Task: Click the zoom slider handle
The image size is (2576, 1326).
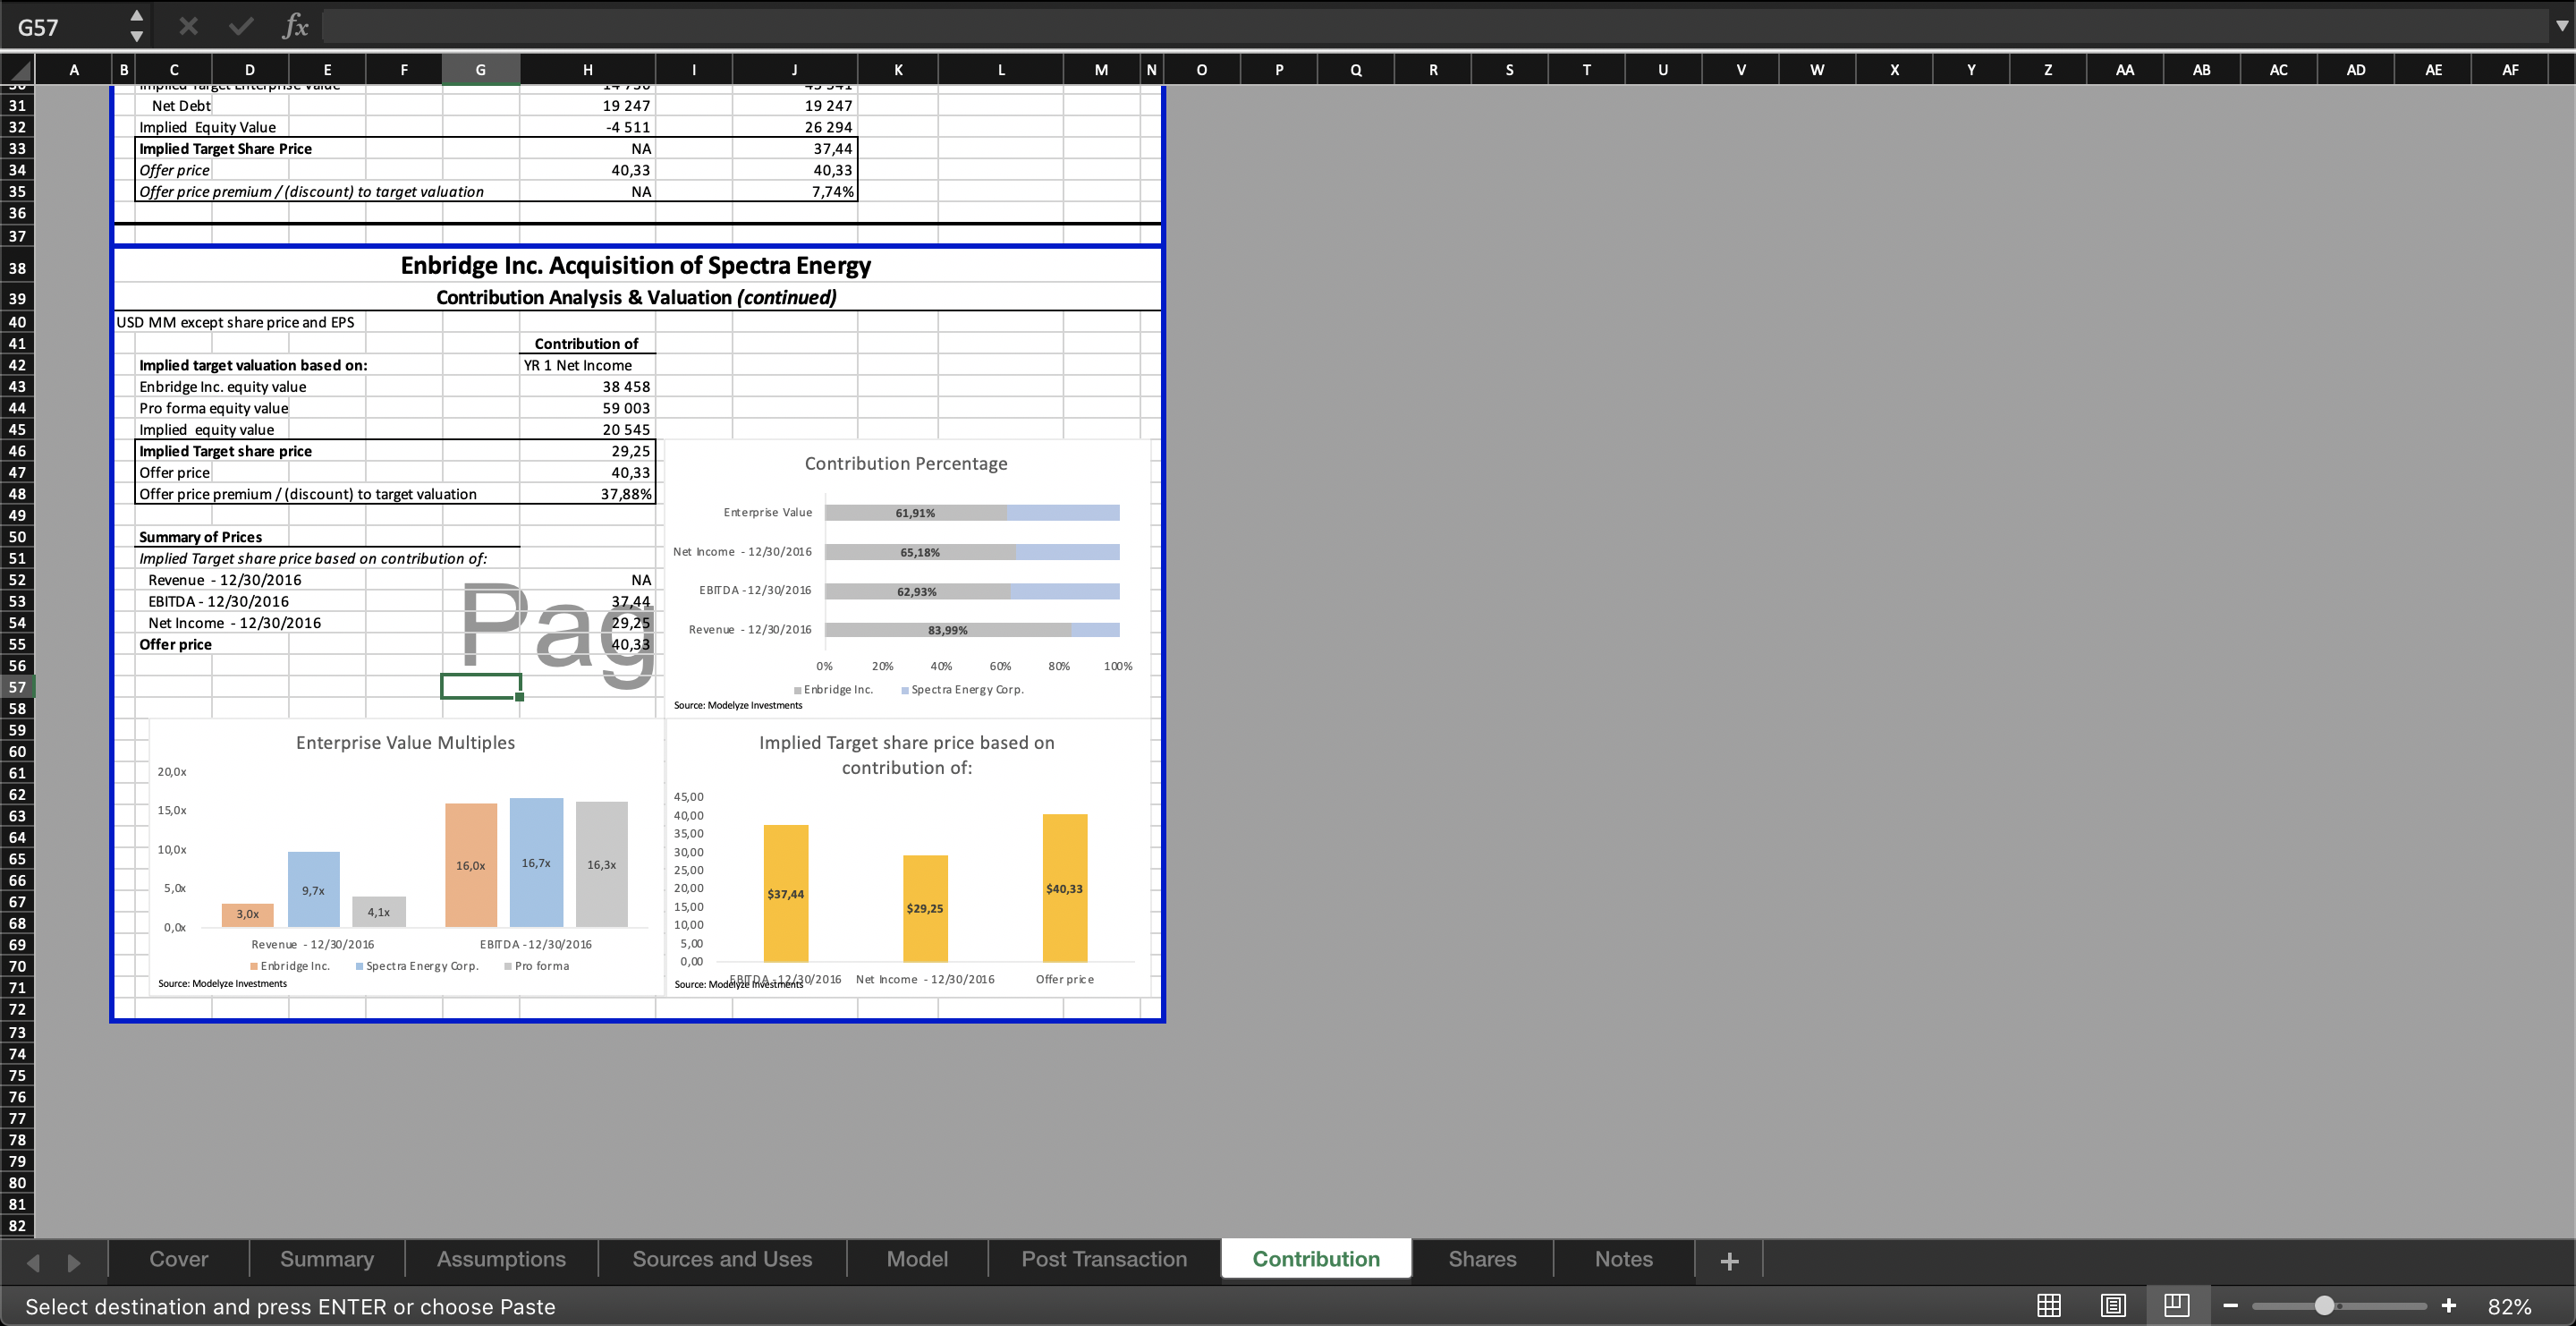Action: 2325,1306
